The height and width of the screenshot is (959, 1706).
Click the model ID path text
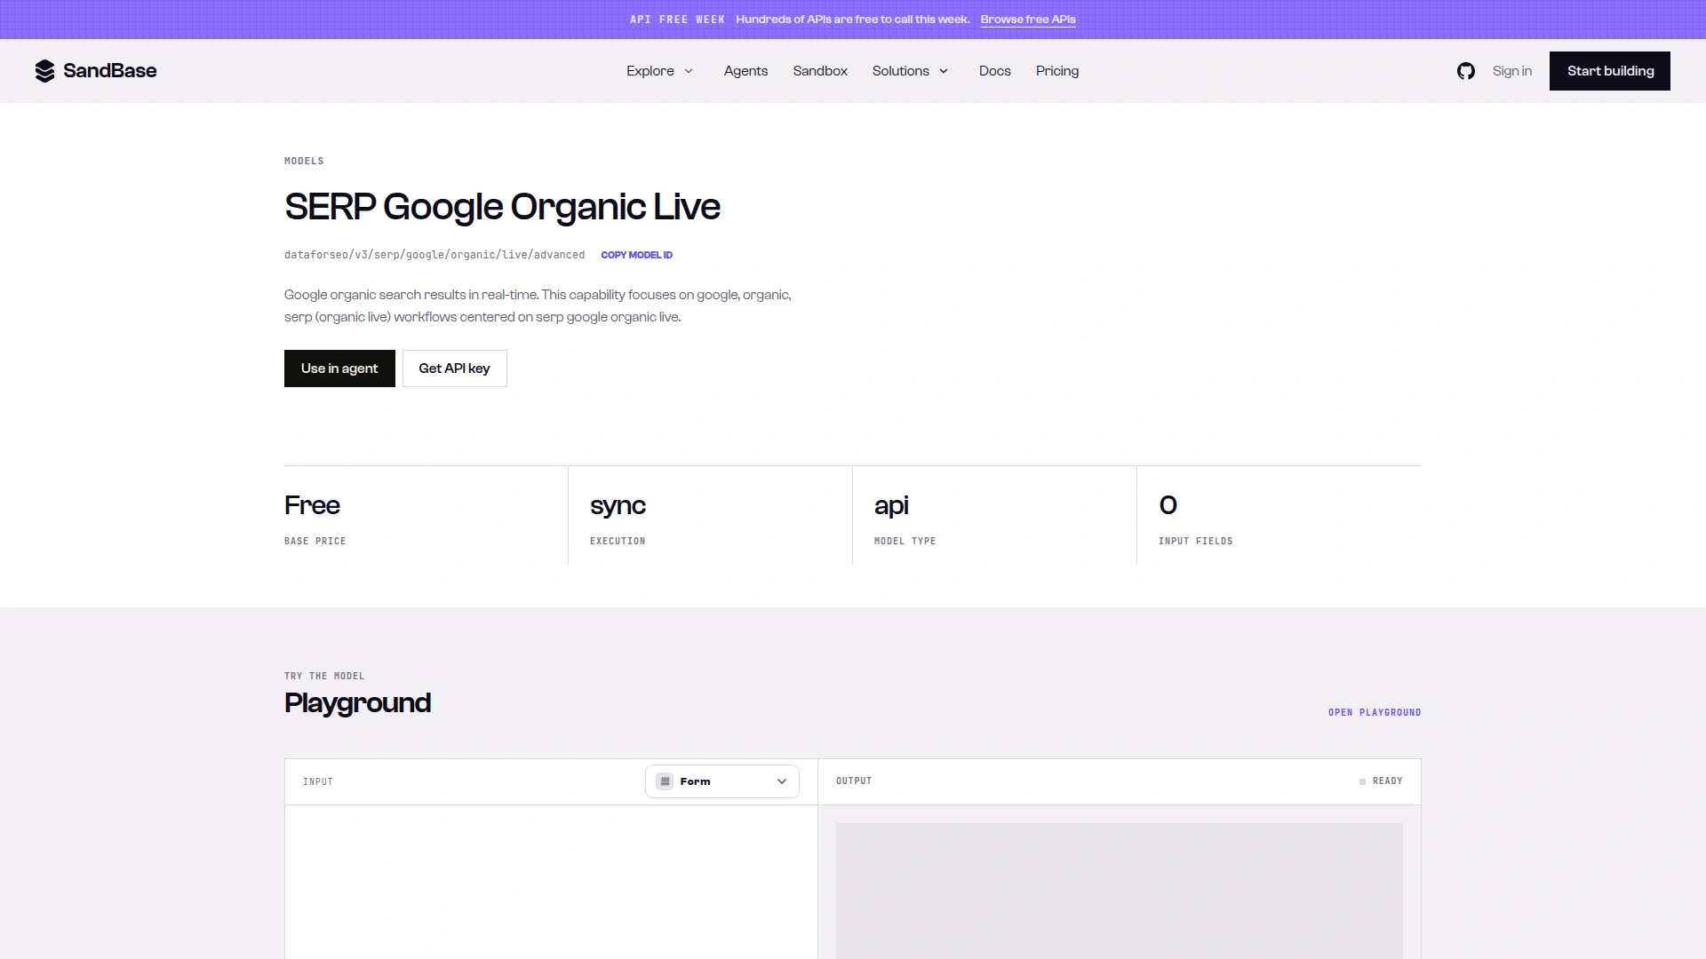[434, 255]
